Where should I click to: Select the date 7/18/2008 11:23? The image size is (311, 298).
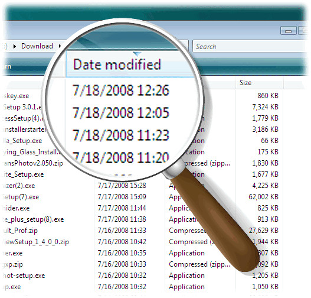[x=120, y=135]
